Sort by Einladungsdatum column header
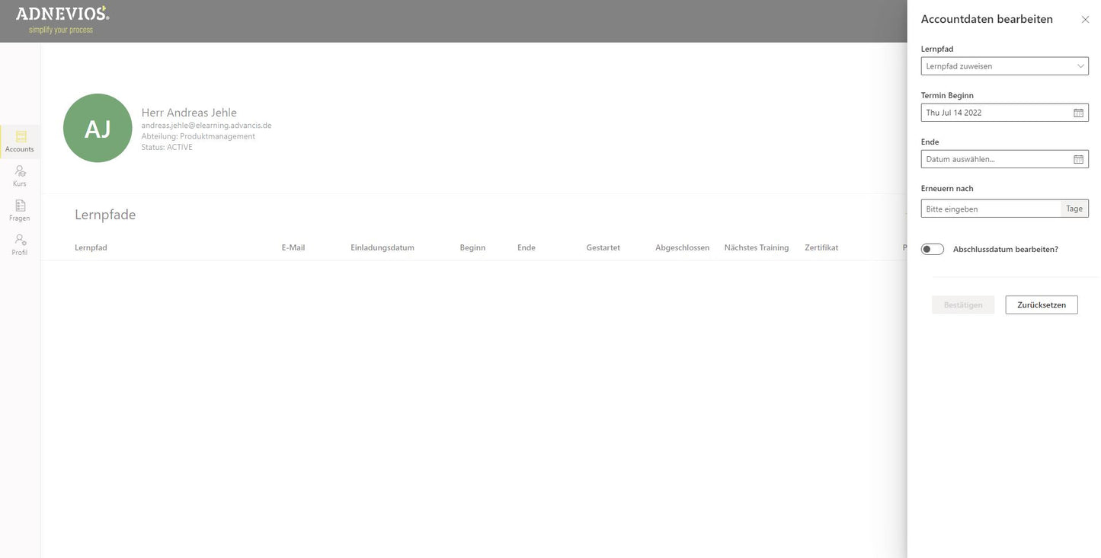Image resolution: width=1101 pixels, height=558 pixels. (x=382, y=247)
